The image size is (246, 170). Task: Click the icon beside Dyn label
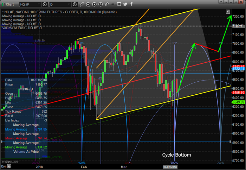[9, 166]
